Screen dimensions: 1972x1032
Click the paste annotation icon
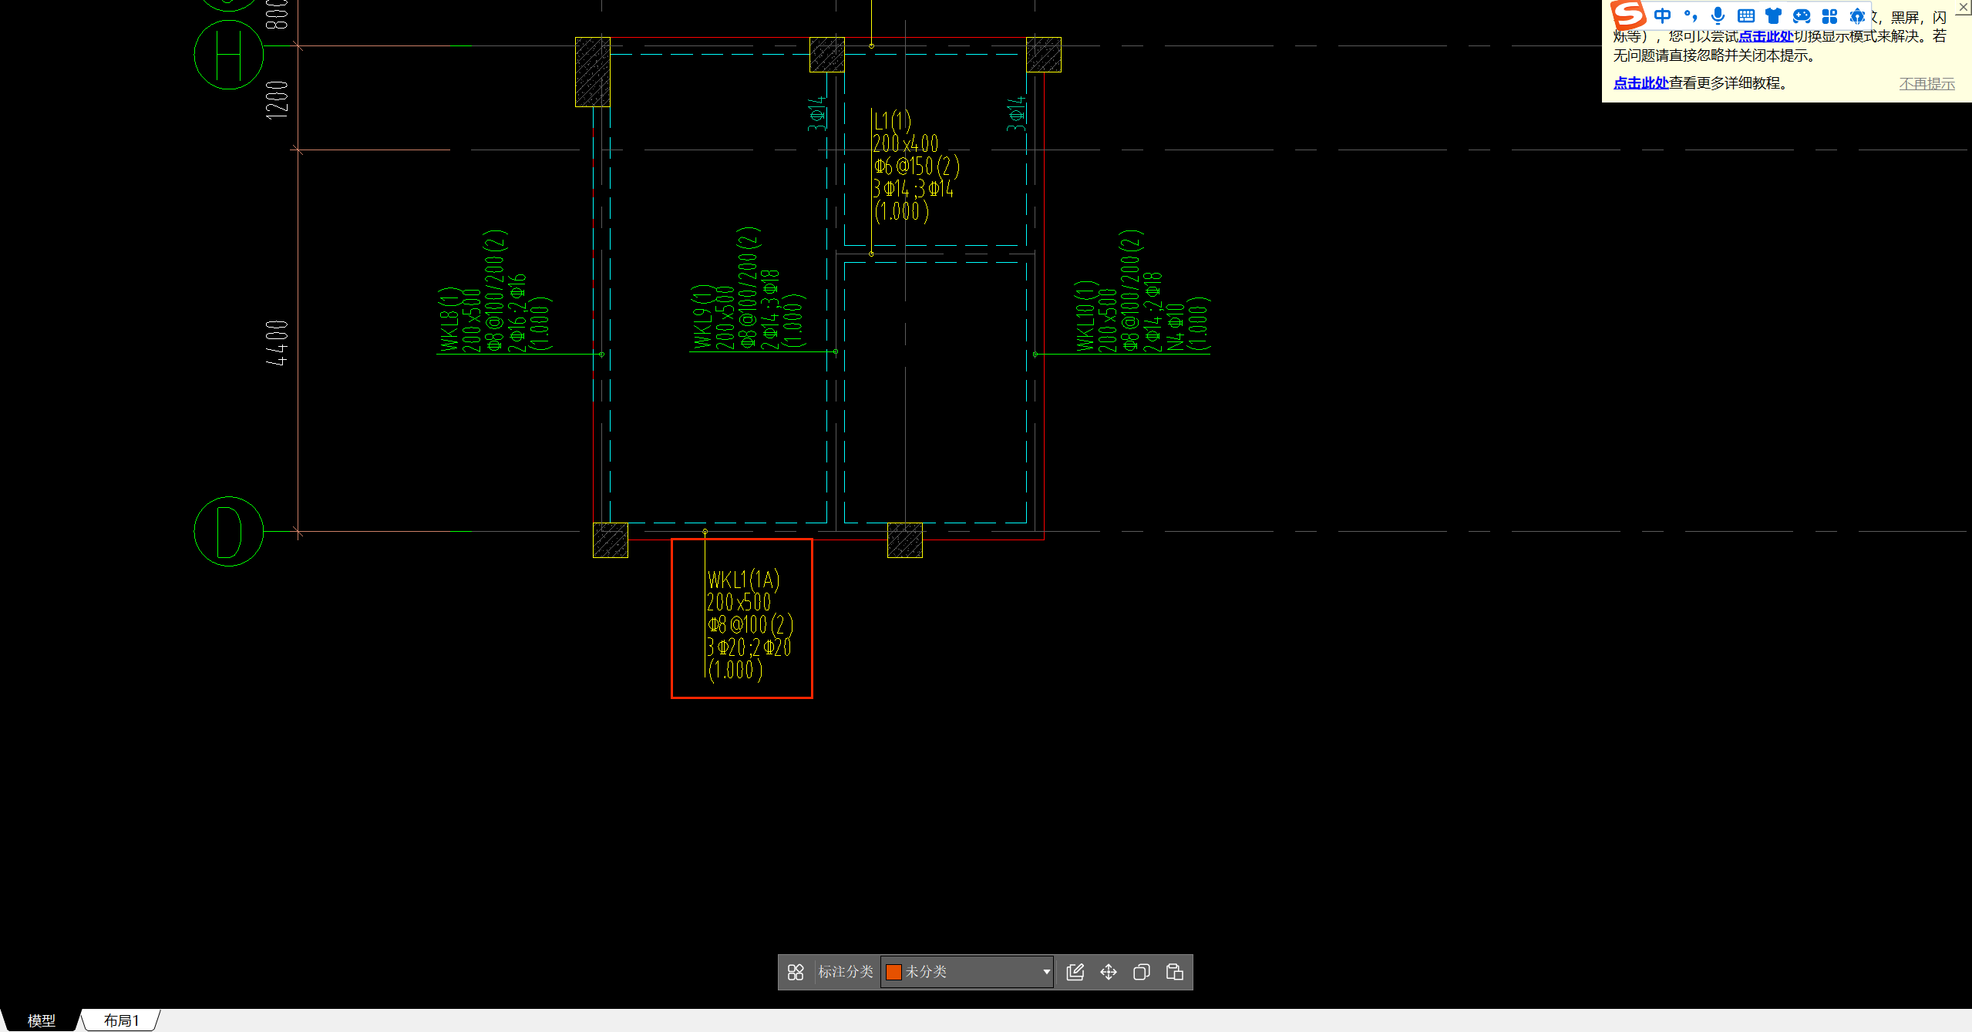pyautogui.click(x=1175, y=972)
